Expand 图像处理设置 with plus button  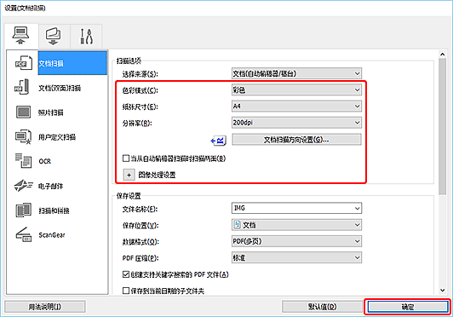[x=129, y=175]
